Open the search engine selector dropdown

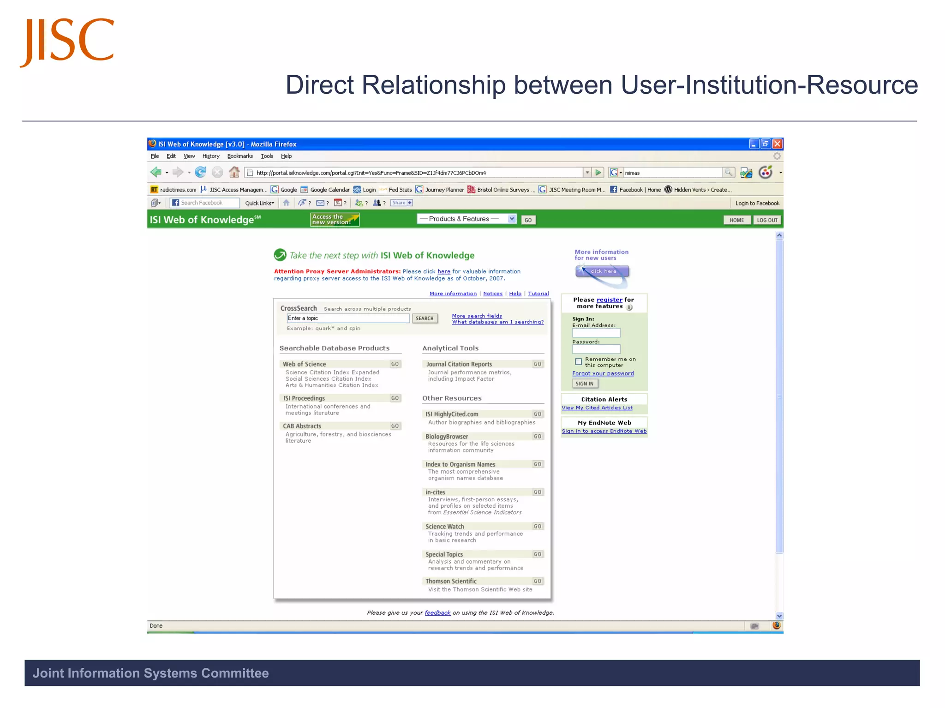616,173
